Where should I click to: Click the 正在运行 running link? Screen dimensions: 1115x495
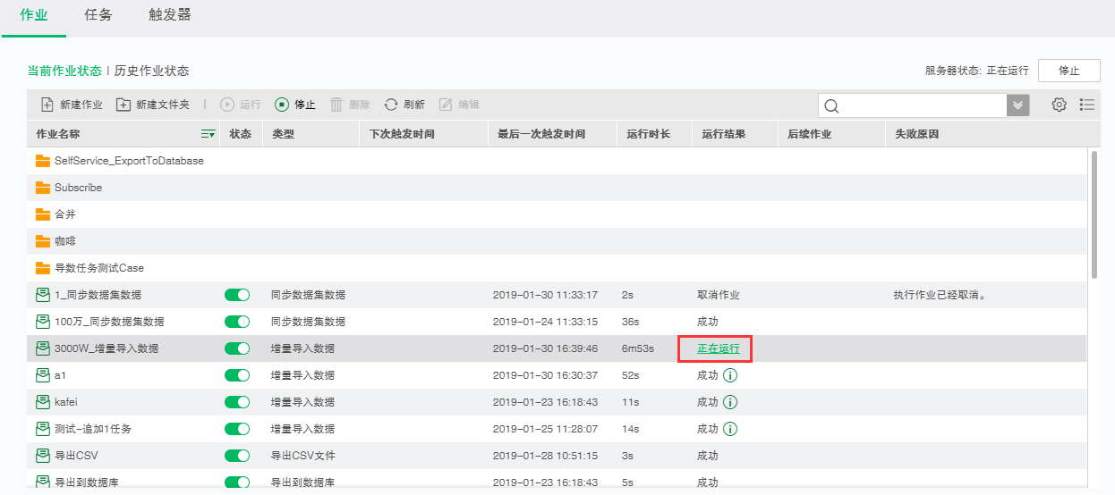click(719, 348)
